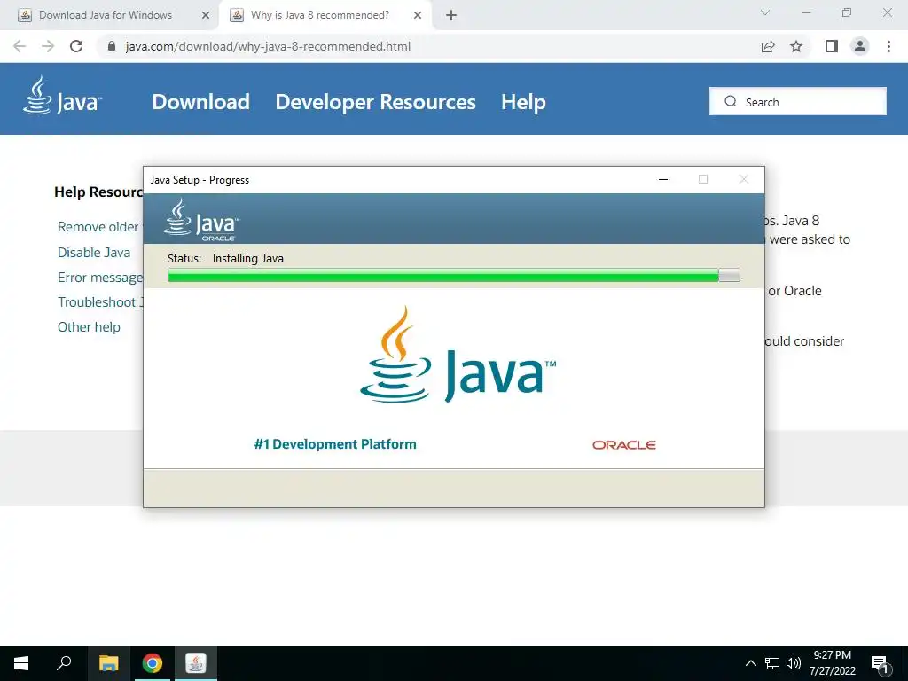
Task: Click the java.com URL in the address bar
Action: pyautogui.click(x=268, y=46)
